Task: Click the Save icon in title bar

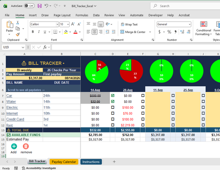Action: (40, 6)
